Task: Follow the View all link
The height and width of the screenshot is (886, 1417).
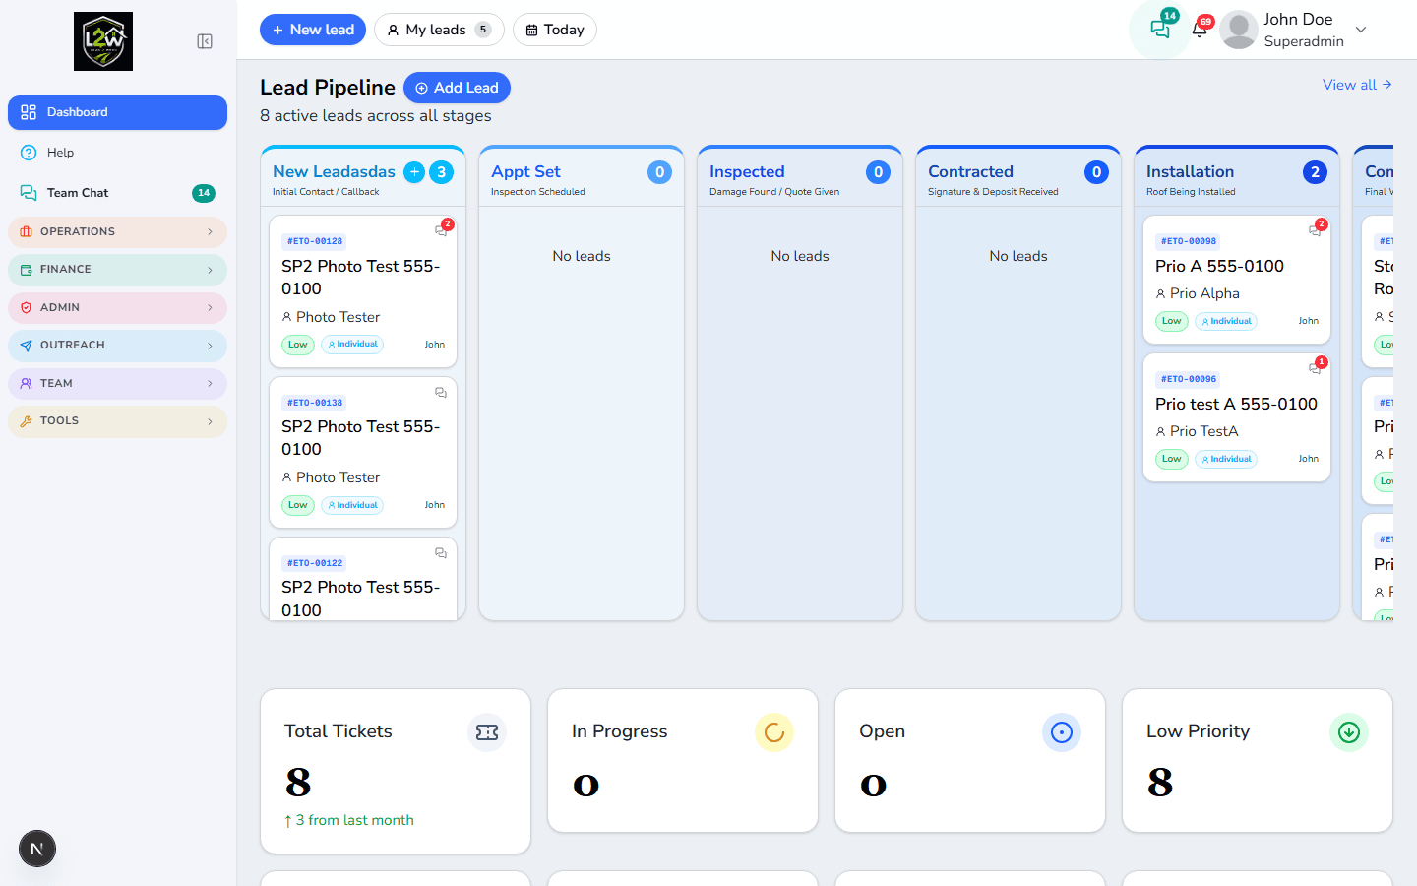Action: click(x=1357, y=85)
